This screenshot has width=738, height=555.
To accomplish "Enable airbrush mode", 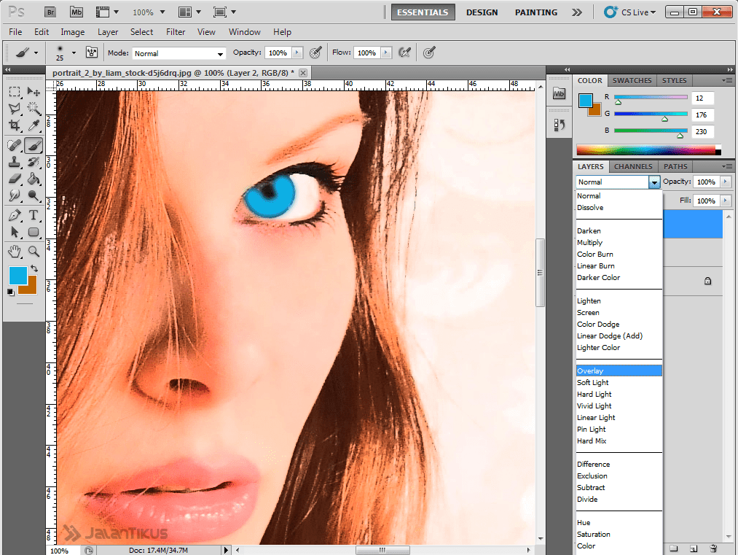I will click(x=404, y=53).
